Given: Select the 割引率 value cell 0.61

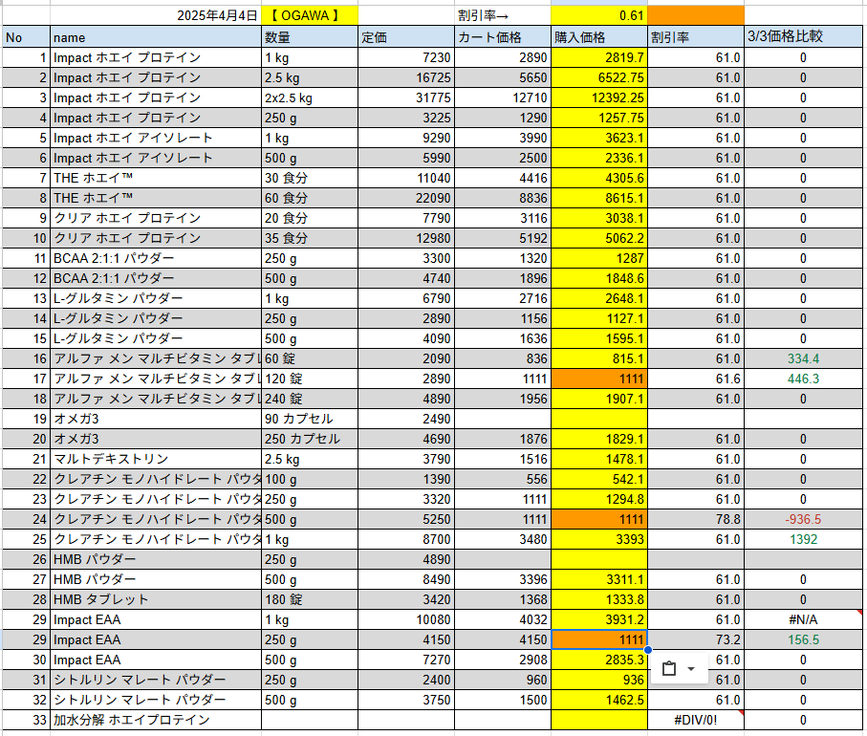Looking at the screenshot, I should (599, 15).
